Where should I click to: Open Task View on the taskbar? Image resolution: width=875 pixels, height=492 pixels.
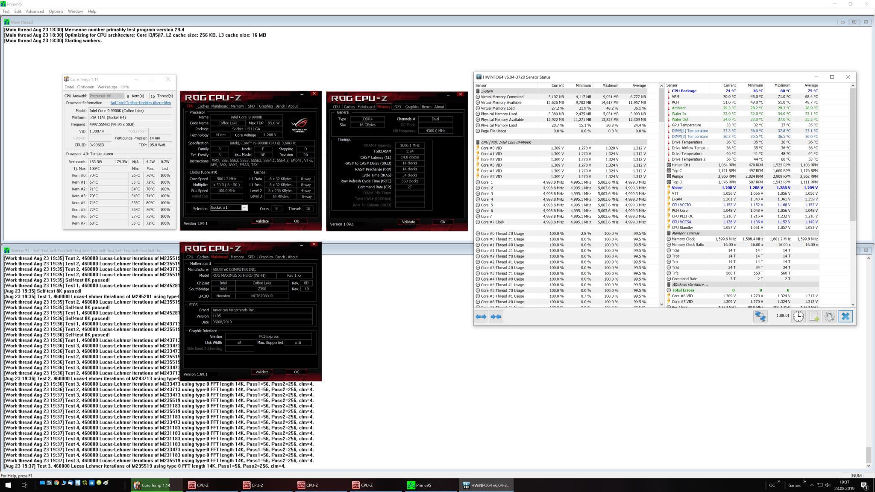24,485
